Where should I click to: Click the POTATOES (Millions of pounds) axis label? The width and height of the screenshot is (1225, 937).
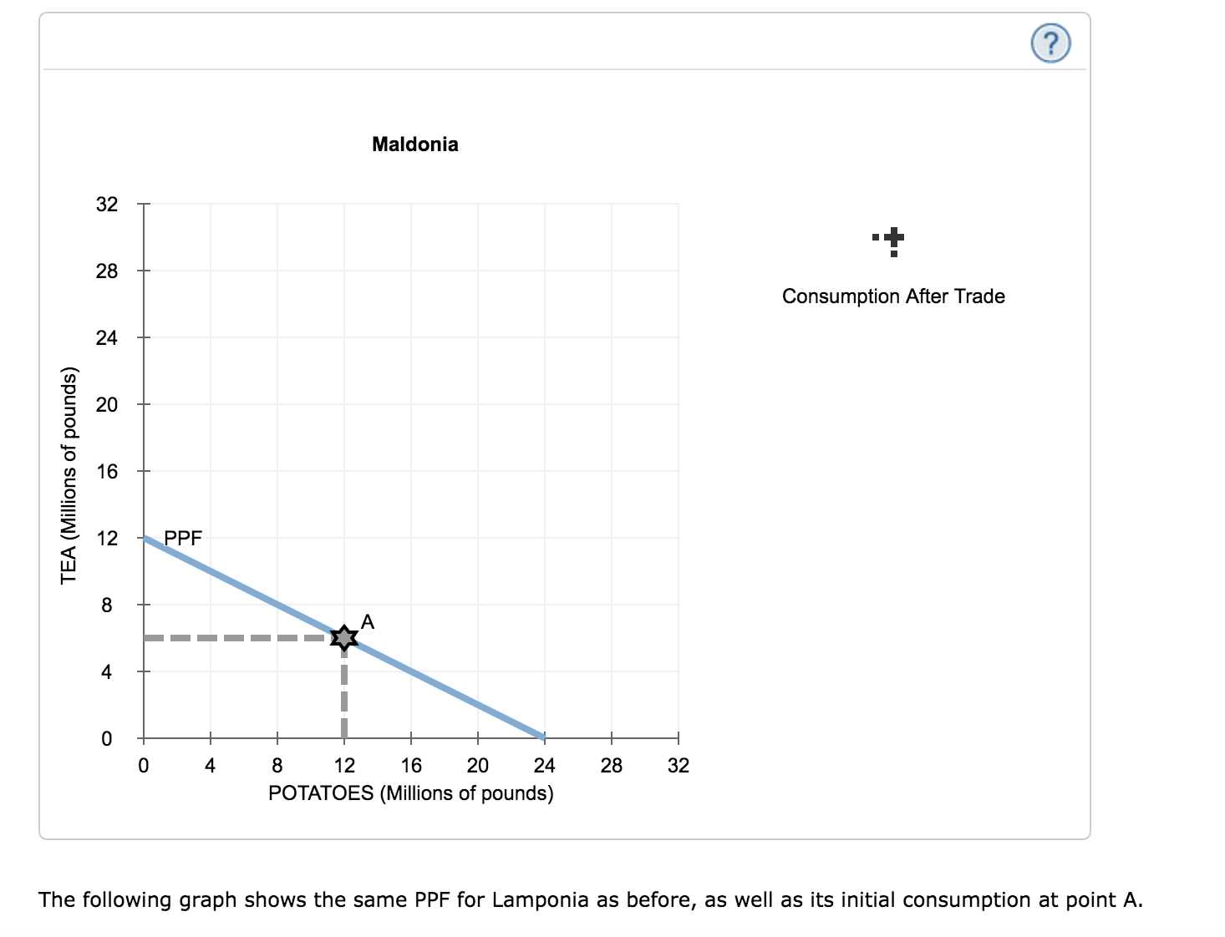(411, 792)
